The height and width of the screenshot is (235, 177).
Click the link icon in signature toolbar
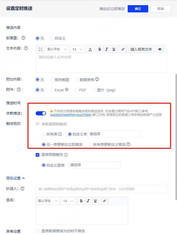pyautogui.click(x=104, y=201)
